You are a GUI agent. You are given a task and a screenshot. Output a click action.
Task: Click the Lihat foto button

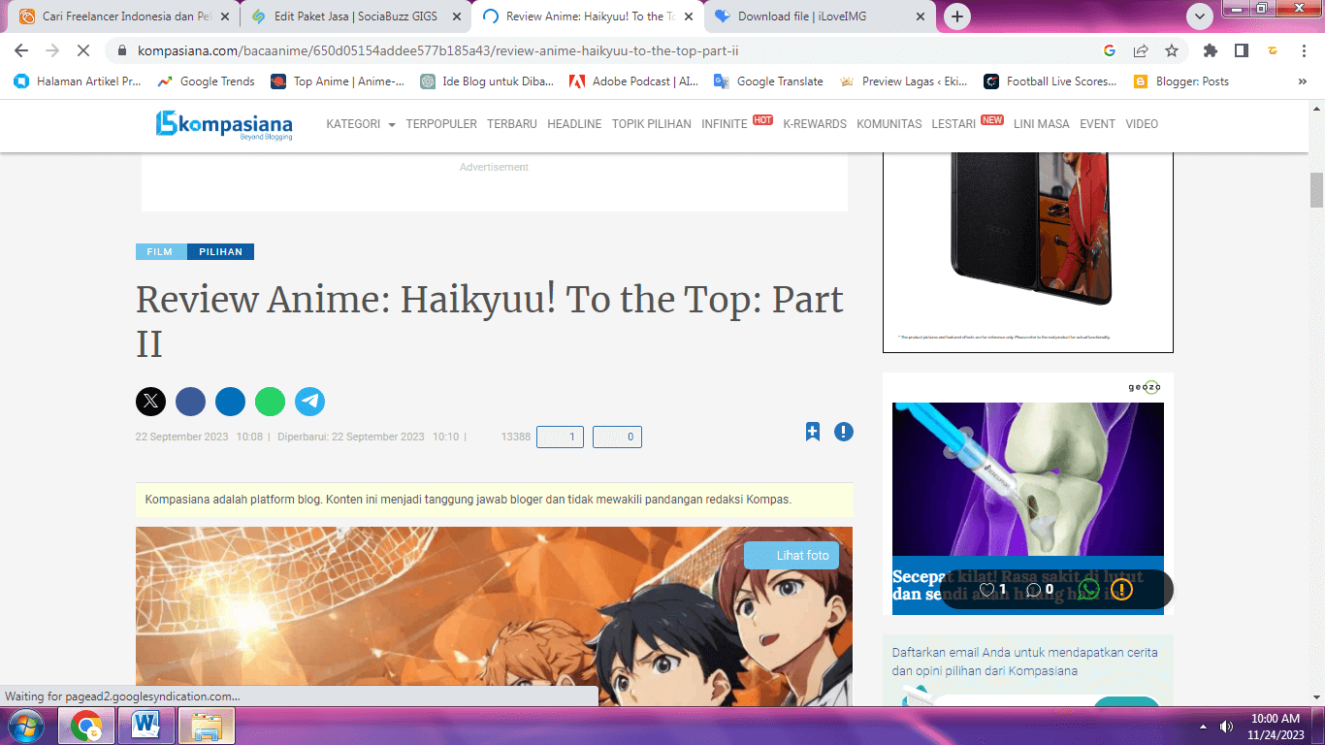coord(792,556)
